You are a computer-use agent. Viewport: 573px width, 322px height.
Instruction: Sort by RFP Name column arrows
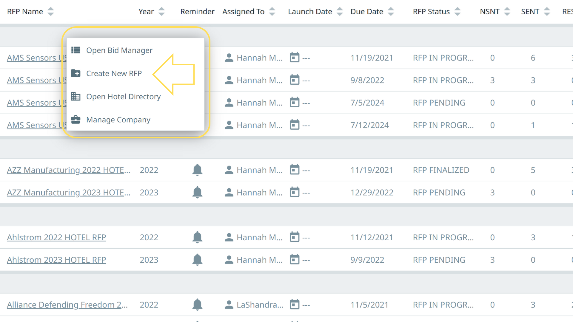[51, 12]
